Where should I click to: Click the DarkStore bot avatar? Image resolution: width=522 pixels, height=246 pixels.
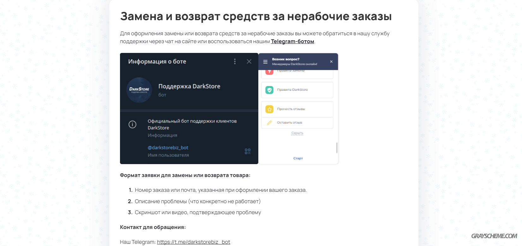pyautogui.click(x=139, y=90)
